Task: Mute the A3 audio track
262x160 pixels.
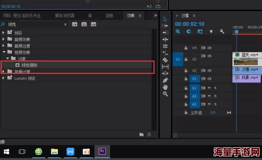Action: pyautogui.click(x=209, y=104)
